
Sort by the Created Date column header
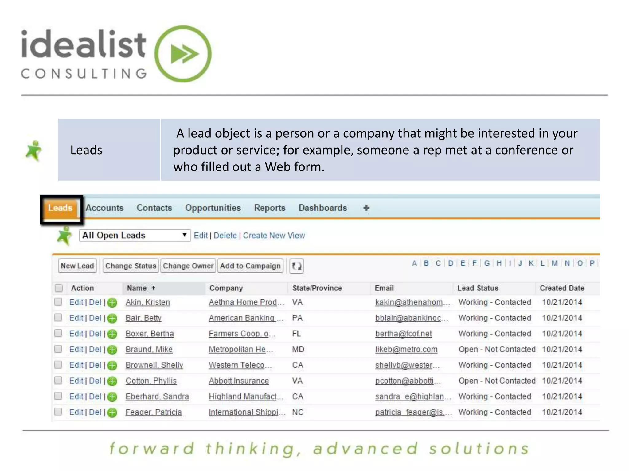tap(562, 288)
